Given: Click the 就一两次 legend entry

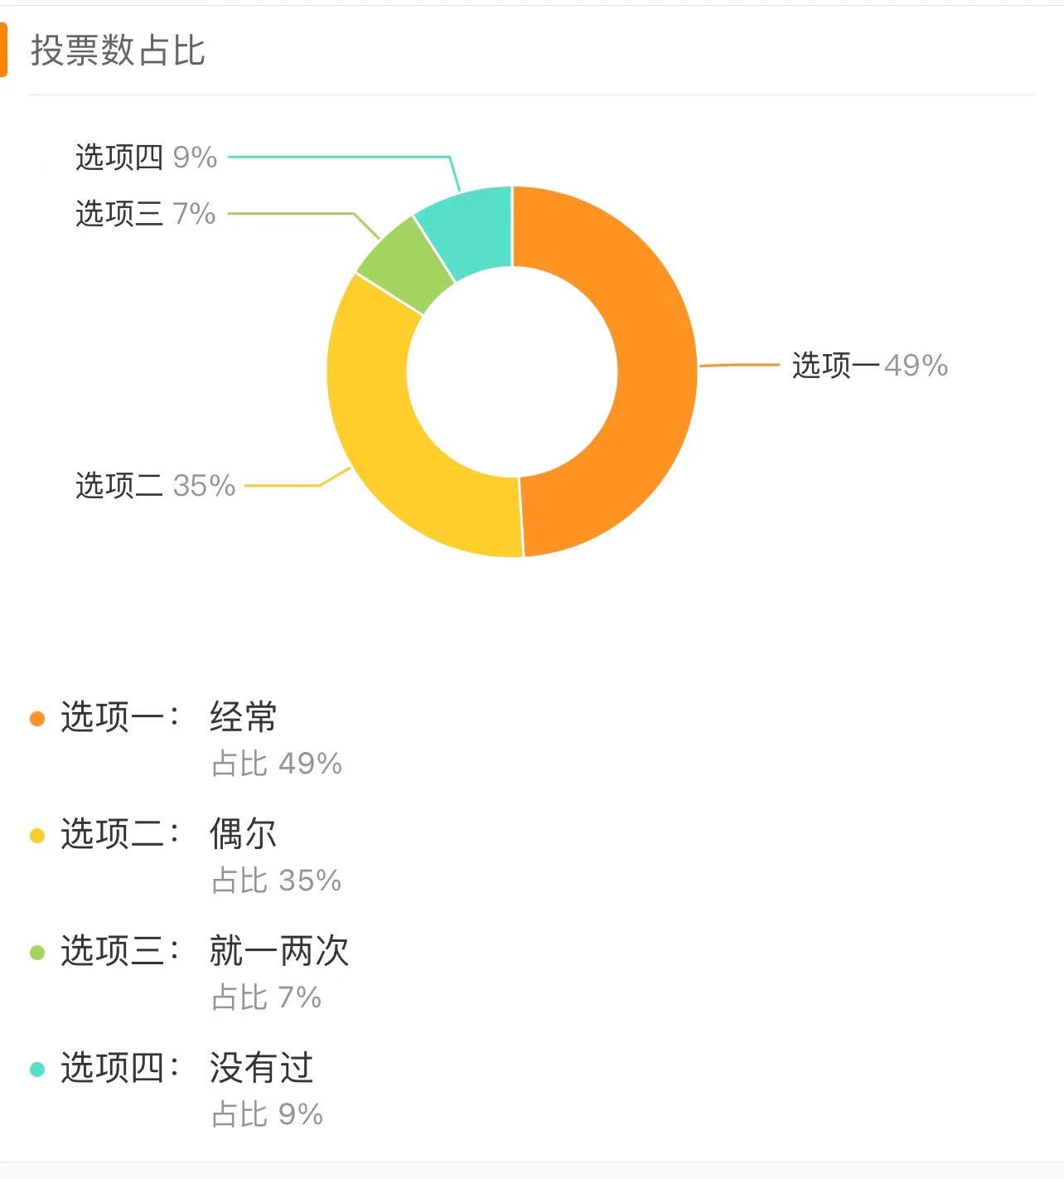Looking at the screenshot, I should 279,951.
